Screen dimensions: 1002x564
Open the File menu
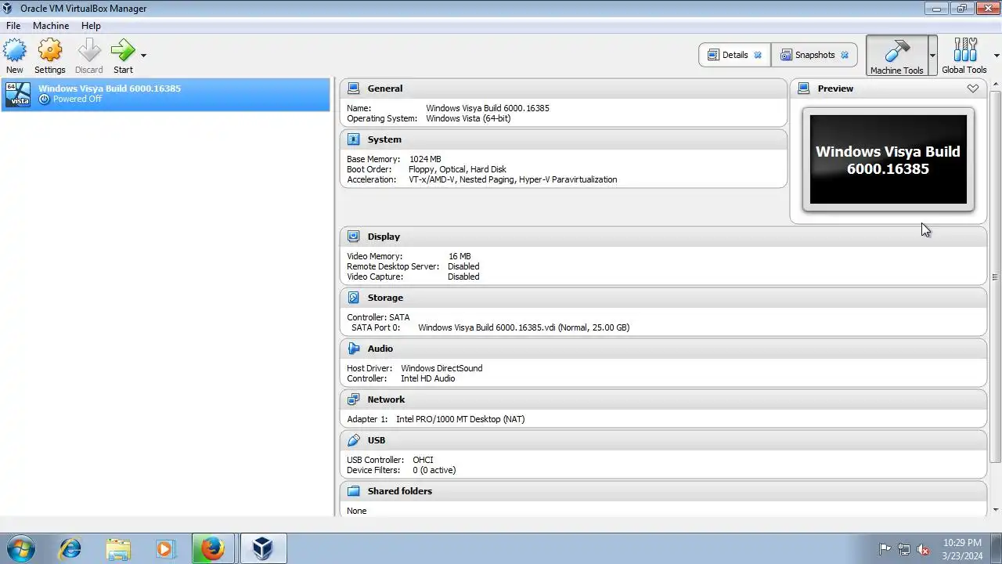pyautogui.click(x=13, y=26)
